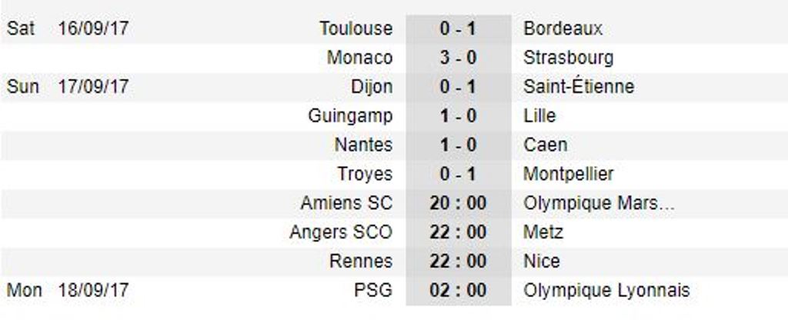788x320 pixels.
Task: Click the Metz team name
Action: [x=543, y=232]
